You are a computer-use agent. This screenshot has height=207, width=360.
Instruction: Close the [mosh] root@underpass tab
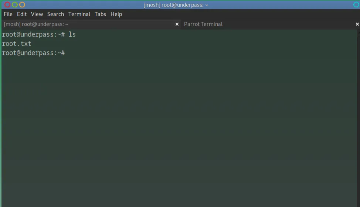(x=177, y=24)
